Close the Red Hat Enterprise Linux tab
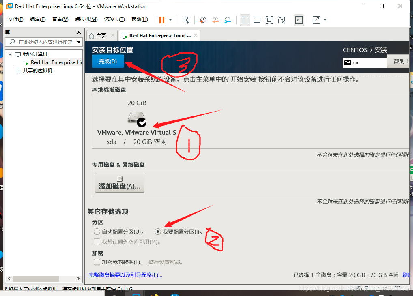The width and height of the screenshot is (413, 296). tap(196, 35)
